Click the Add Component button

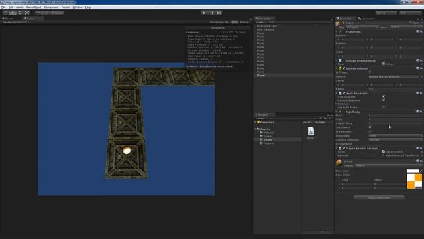click(379, 198)
